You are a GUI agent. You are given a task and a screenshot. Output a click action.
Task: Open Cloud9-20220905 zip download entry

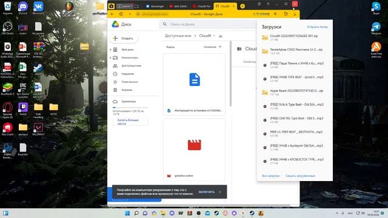pyautogui.click(x=295, y=38)
